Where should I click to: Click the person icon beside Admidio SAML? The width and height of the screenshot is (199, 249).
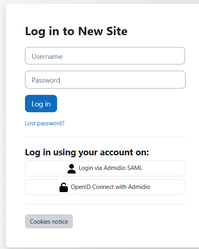coord(71,169)
